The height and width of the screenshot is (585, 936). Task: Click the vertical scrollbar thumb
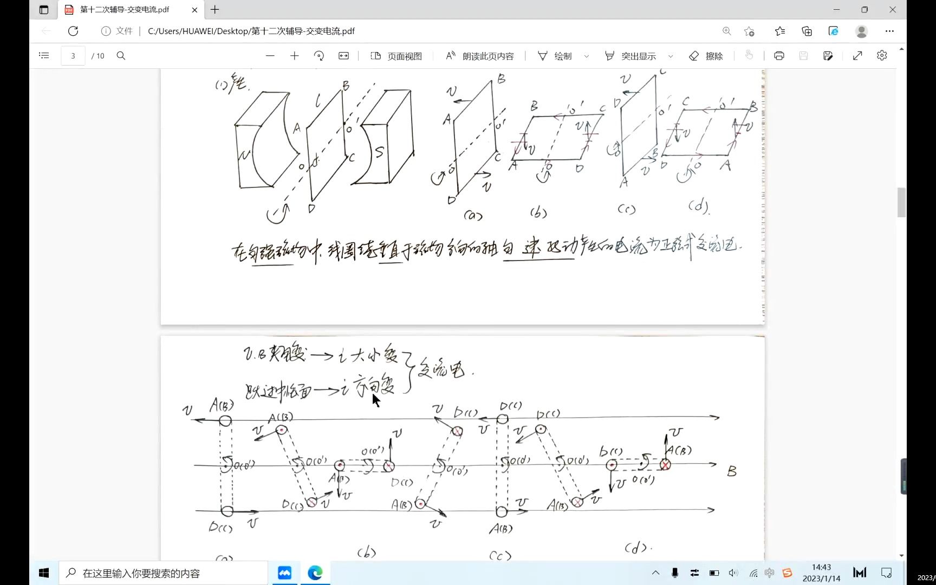pyautogui.click(x=902, y=202)
